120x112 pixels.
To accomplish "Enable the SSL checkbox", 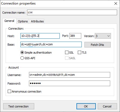I will [x=67, y=53].
